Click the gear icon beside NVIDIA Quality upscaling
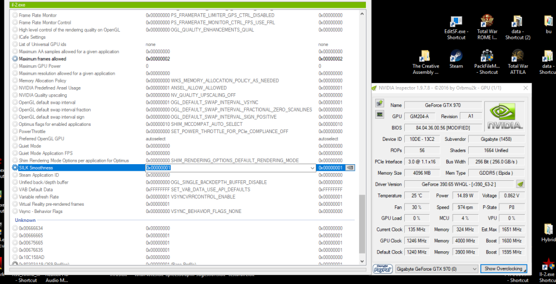Image resolution: width=556 pixels, height=284 pixels. tap(14, 95)
